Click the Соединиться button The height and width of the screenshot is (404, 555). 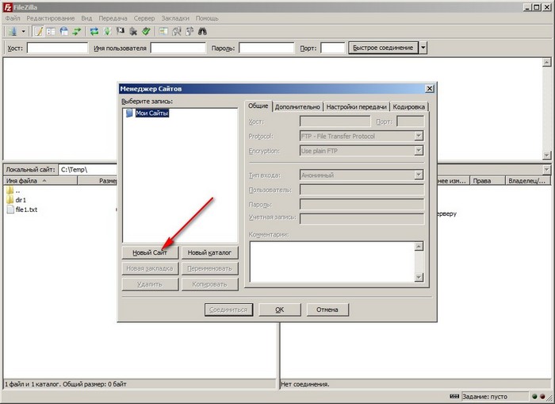(228, 310)
